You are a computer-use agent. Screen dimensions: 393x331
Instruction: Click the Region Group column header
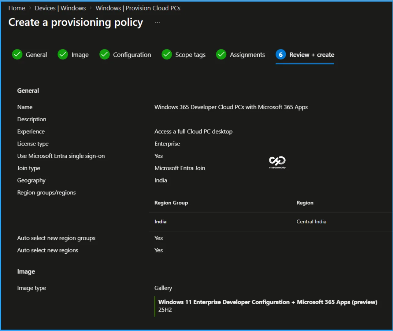(171, 203)
